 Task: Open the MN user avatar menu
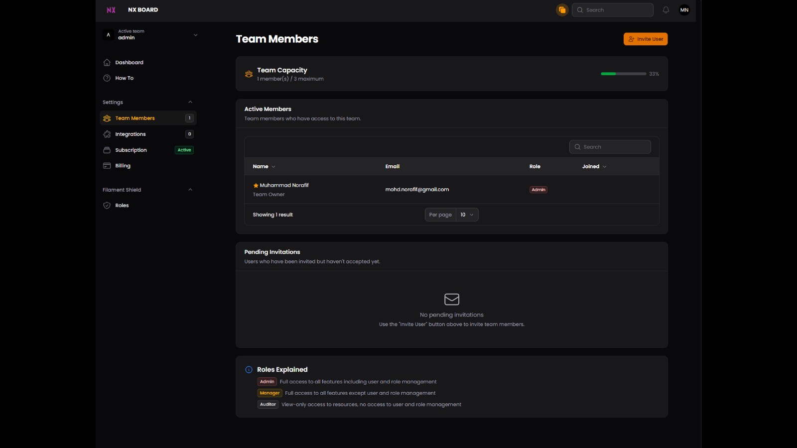[x=684, y=9]
